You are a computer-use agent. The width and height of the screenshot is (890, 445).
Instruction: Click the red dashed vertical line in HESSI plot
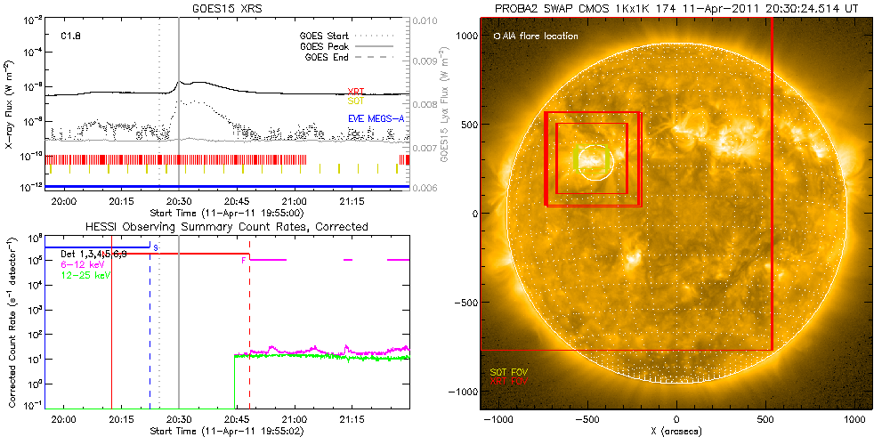[250, 338]
